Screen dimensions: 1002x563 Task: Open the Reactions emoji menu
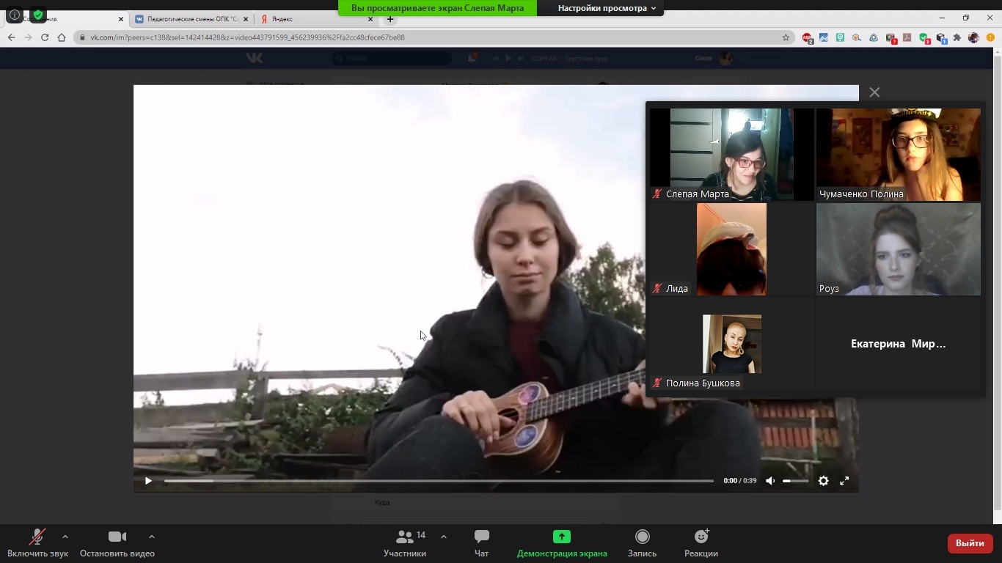coord(701,543)
